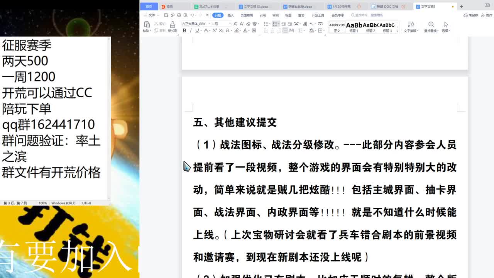This screenshot has width=494, height=278.
Task: Justify paragraph text
Action: click(x=285, y=31)
